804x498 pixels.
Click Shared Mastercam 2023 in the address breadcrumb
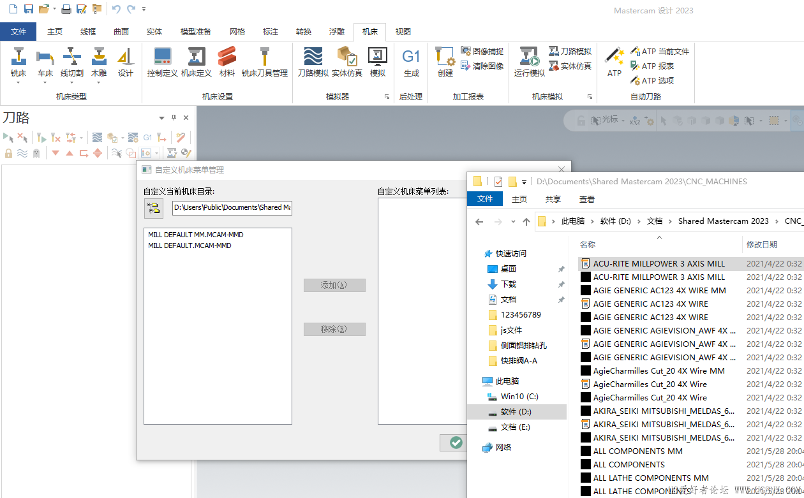pyautogui.click(x=723, y=221)
